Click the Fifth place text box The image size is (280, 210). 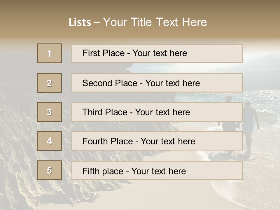tap(157, 171)
